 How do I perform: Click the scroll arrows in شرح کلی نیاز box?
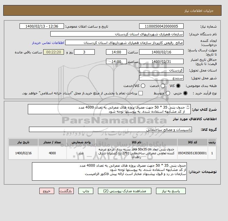point(188,107)
